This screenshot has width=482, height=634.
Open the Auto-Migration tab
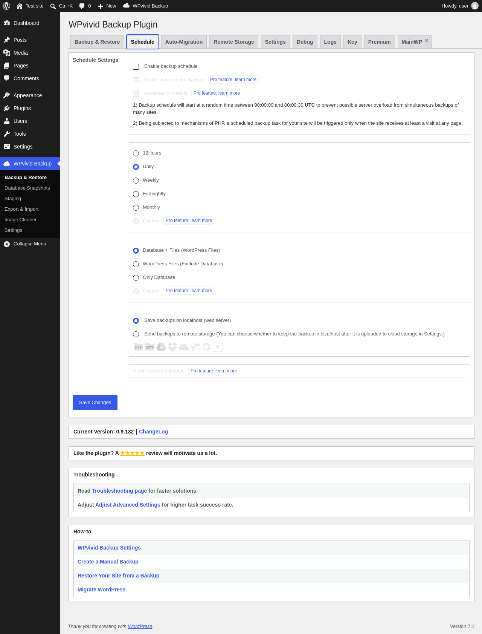tap(184, 42)
